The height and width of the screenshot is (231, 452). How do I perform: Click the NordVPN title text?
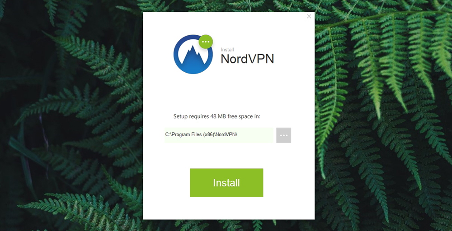tap(247, 59)
